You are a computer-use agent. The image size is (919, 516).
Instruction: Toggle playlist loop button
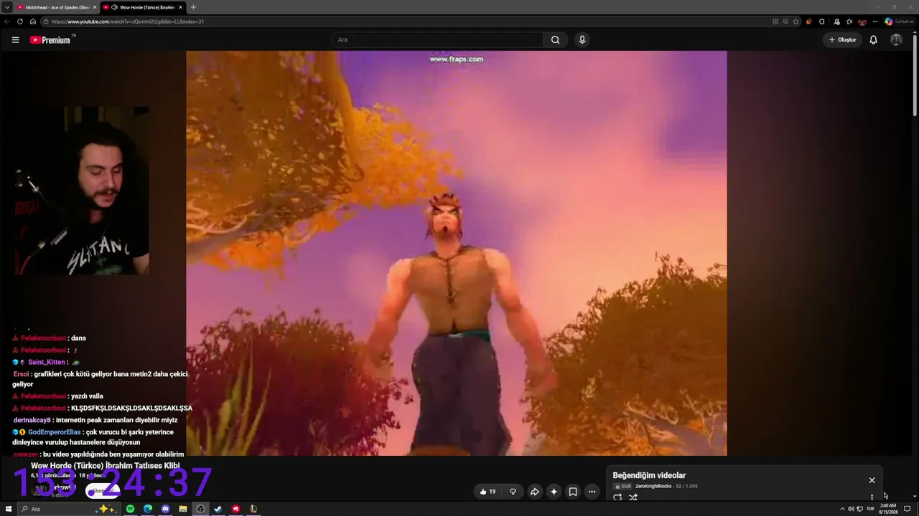[617, 497]
